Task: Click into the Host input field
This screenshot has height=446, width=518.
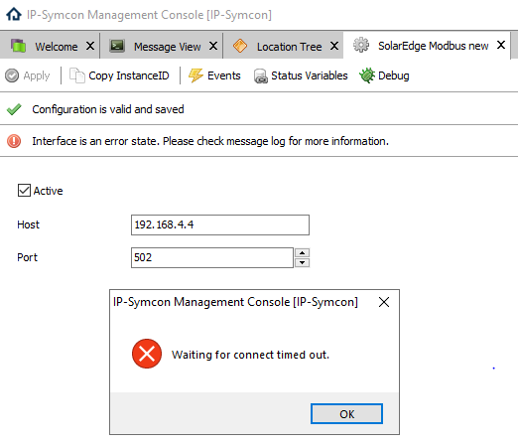Action: pos(220,224)
